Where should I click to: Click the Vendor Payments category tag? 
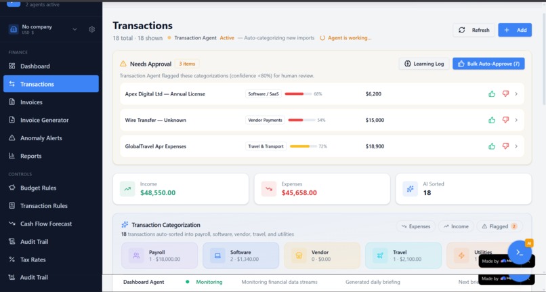pyautogui.click(x=265, y=120)
